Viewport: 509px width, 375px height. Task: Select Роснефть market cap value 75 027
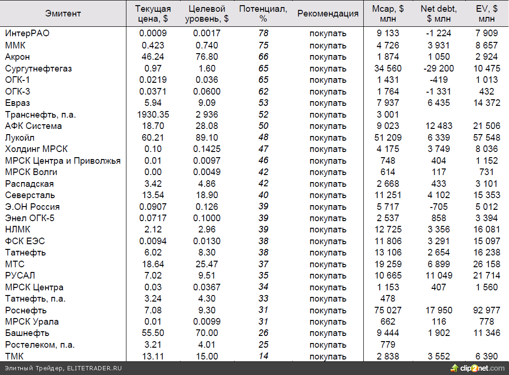(388, 310)
